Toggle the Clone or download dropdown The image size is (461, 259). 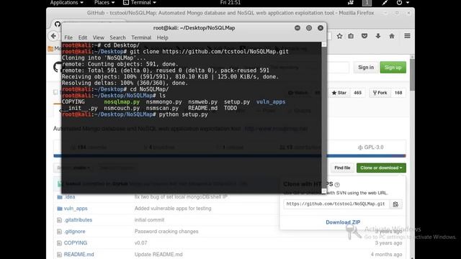click(381, 168)
